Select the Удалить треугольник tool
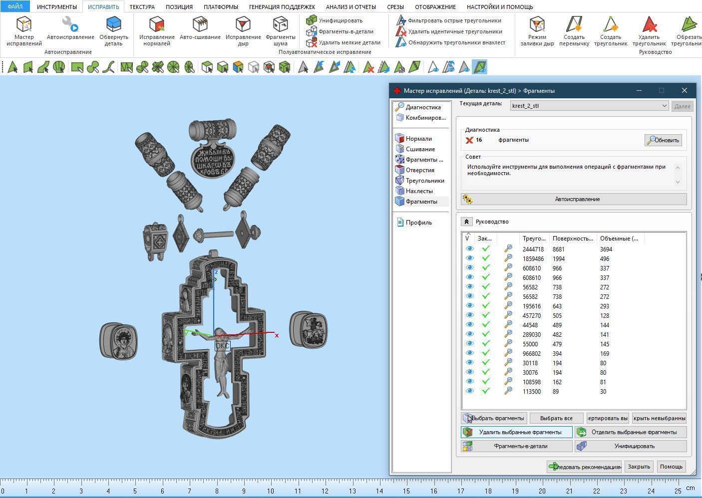 point(649,31)
